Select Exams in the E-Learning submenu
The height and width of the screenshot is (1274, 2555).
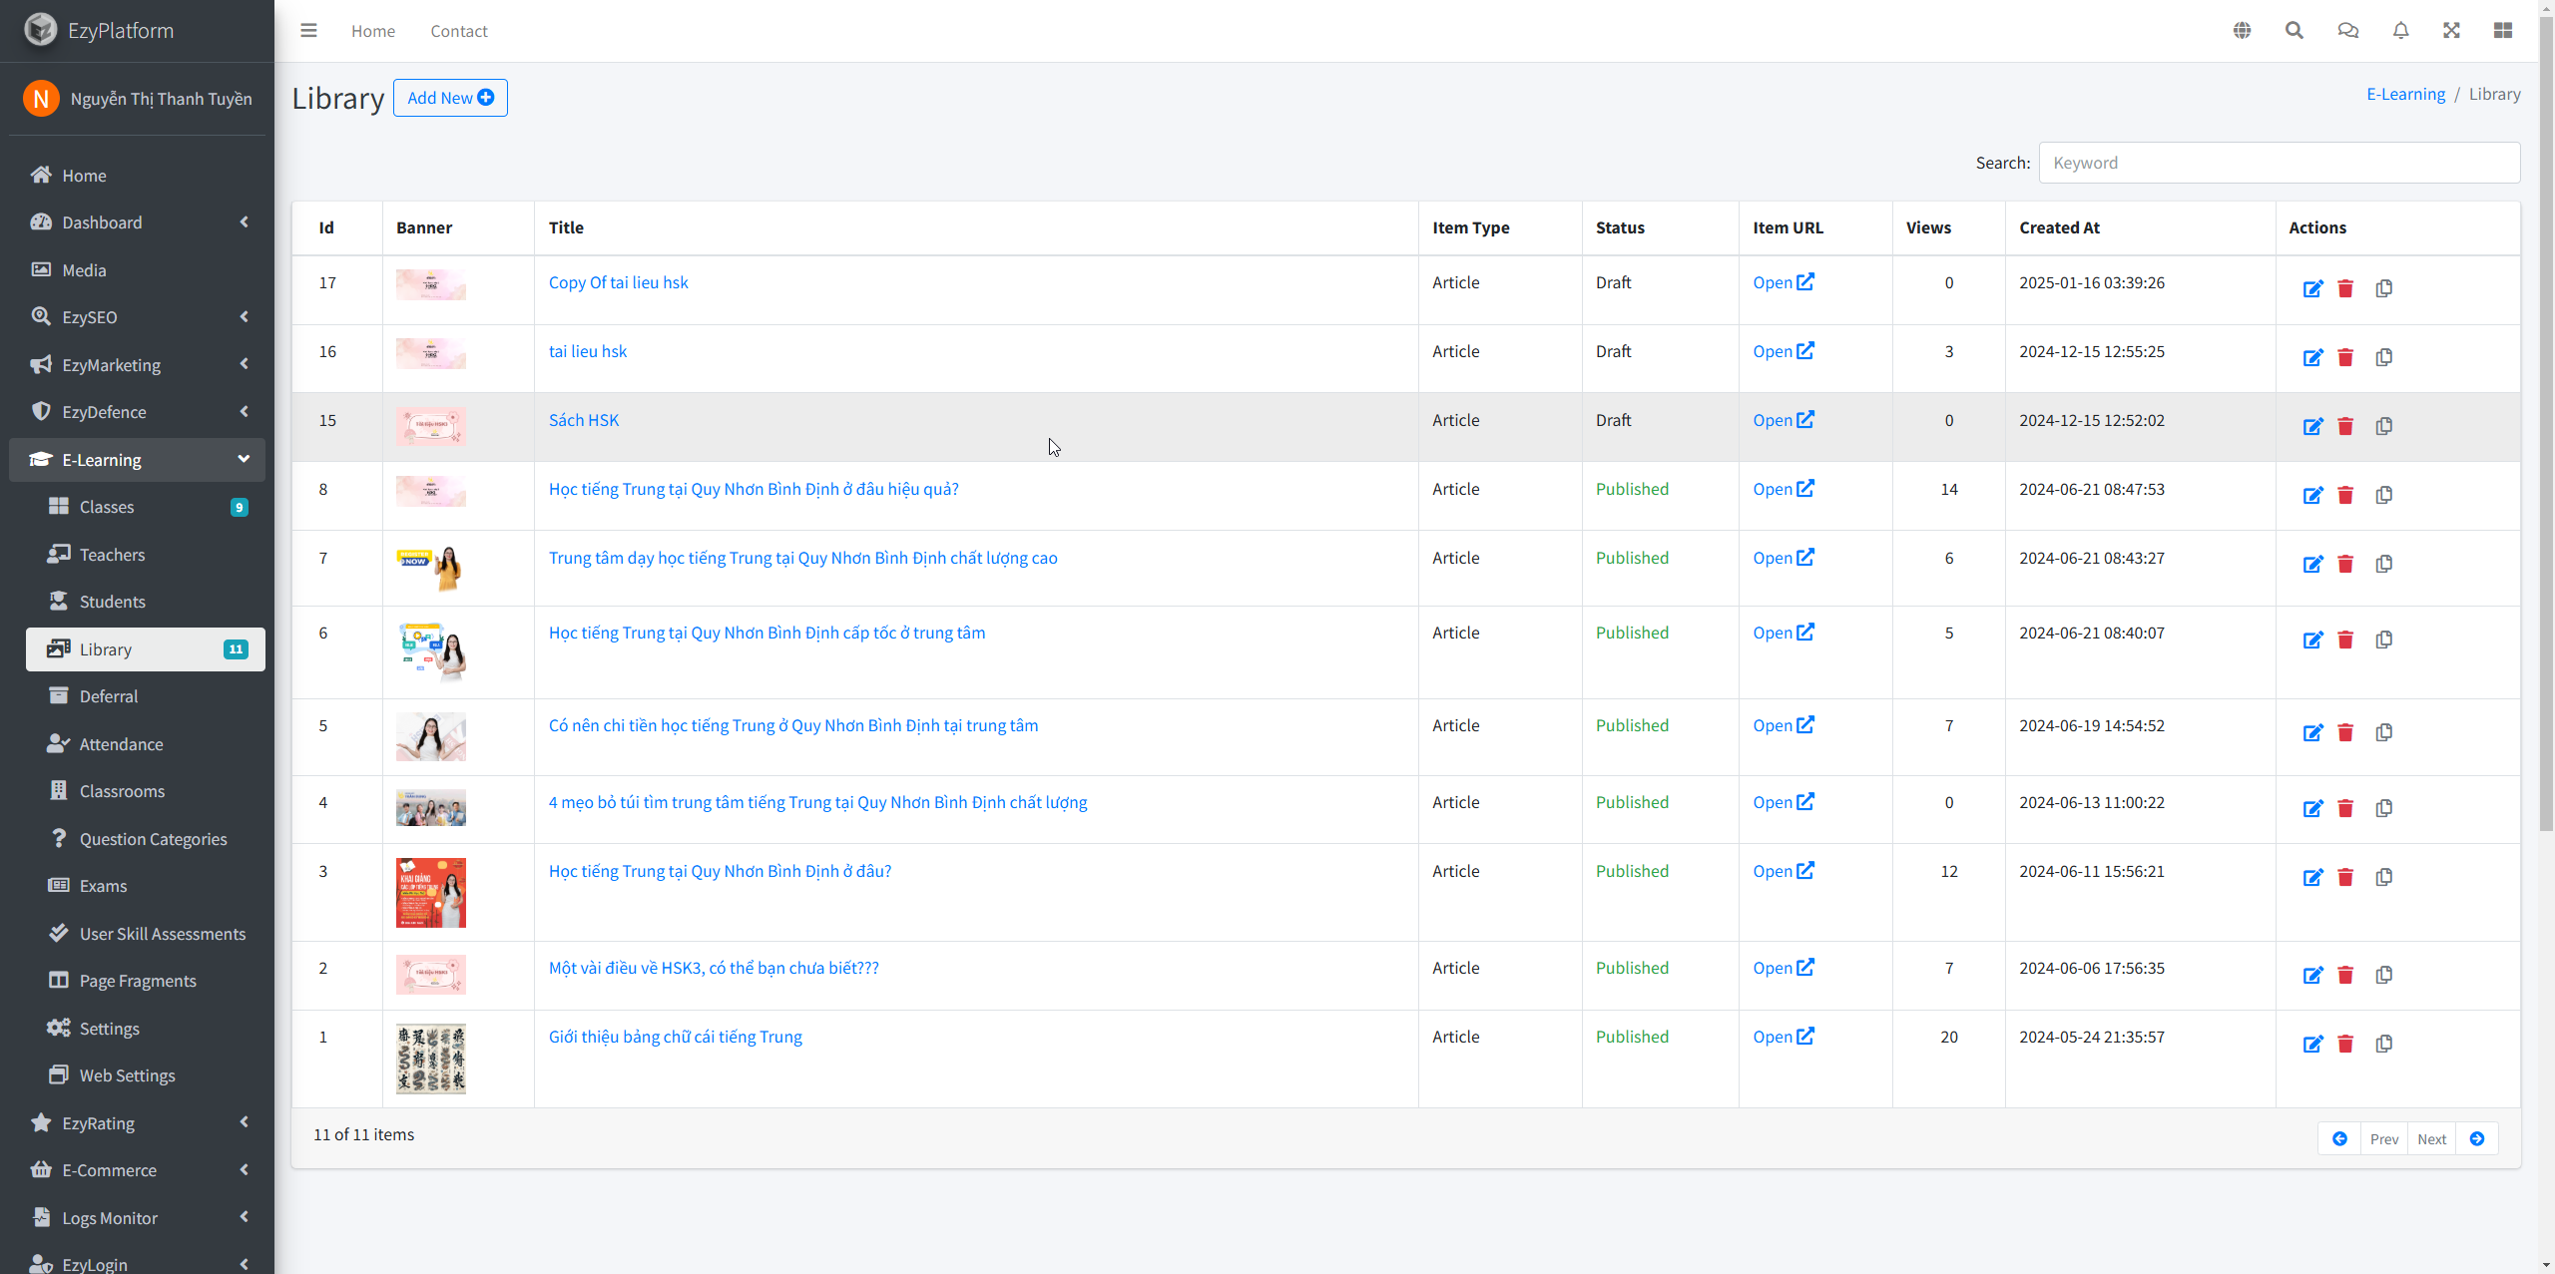(103, 886)
